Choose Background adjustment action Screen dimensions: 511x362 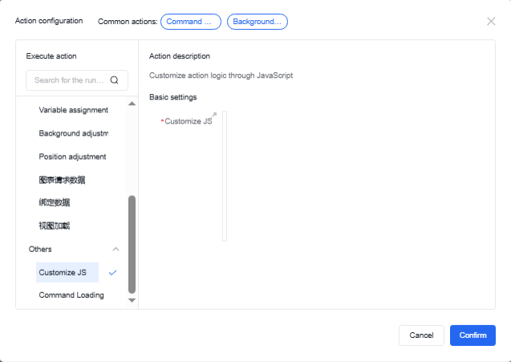tap(73, 133)
